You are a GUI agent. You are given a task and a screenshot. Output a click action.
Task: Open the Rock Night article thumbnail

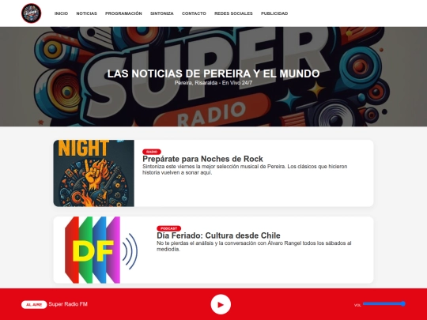tap(93, 173)
